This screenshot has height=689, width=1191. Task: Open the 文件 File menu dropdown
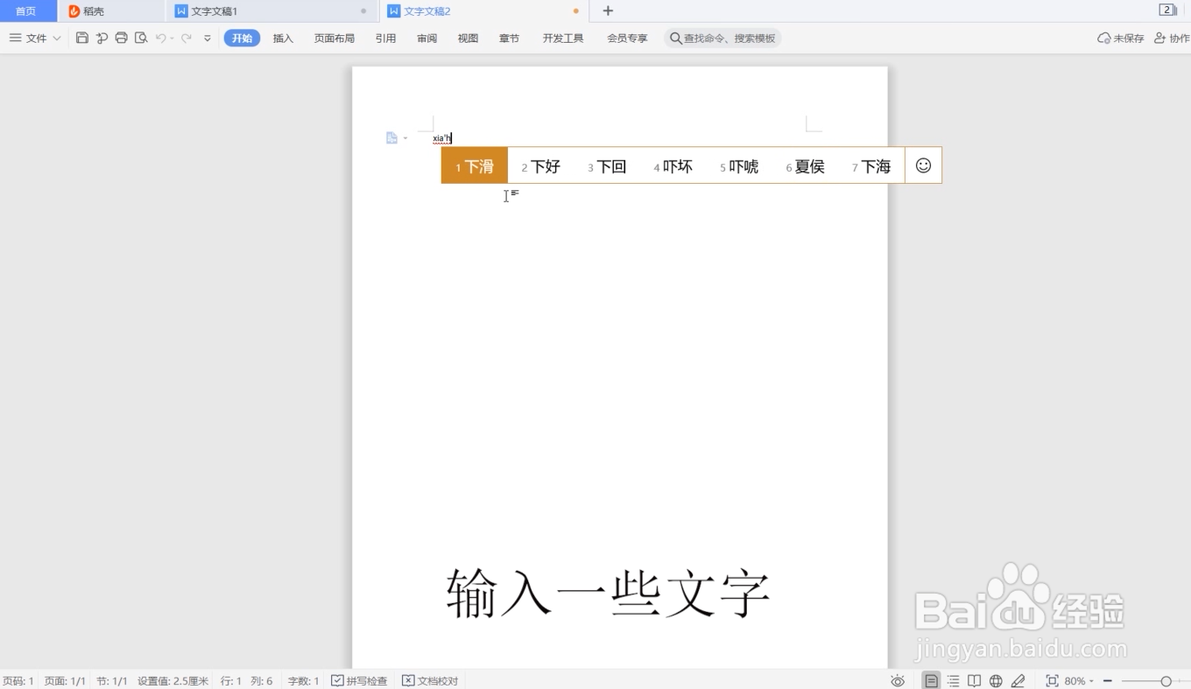pos(33,38)
